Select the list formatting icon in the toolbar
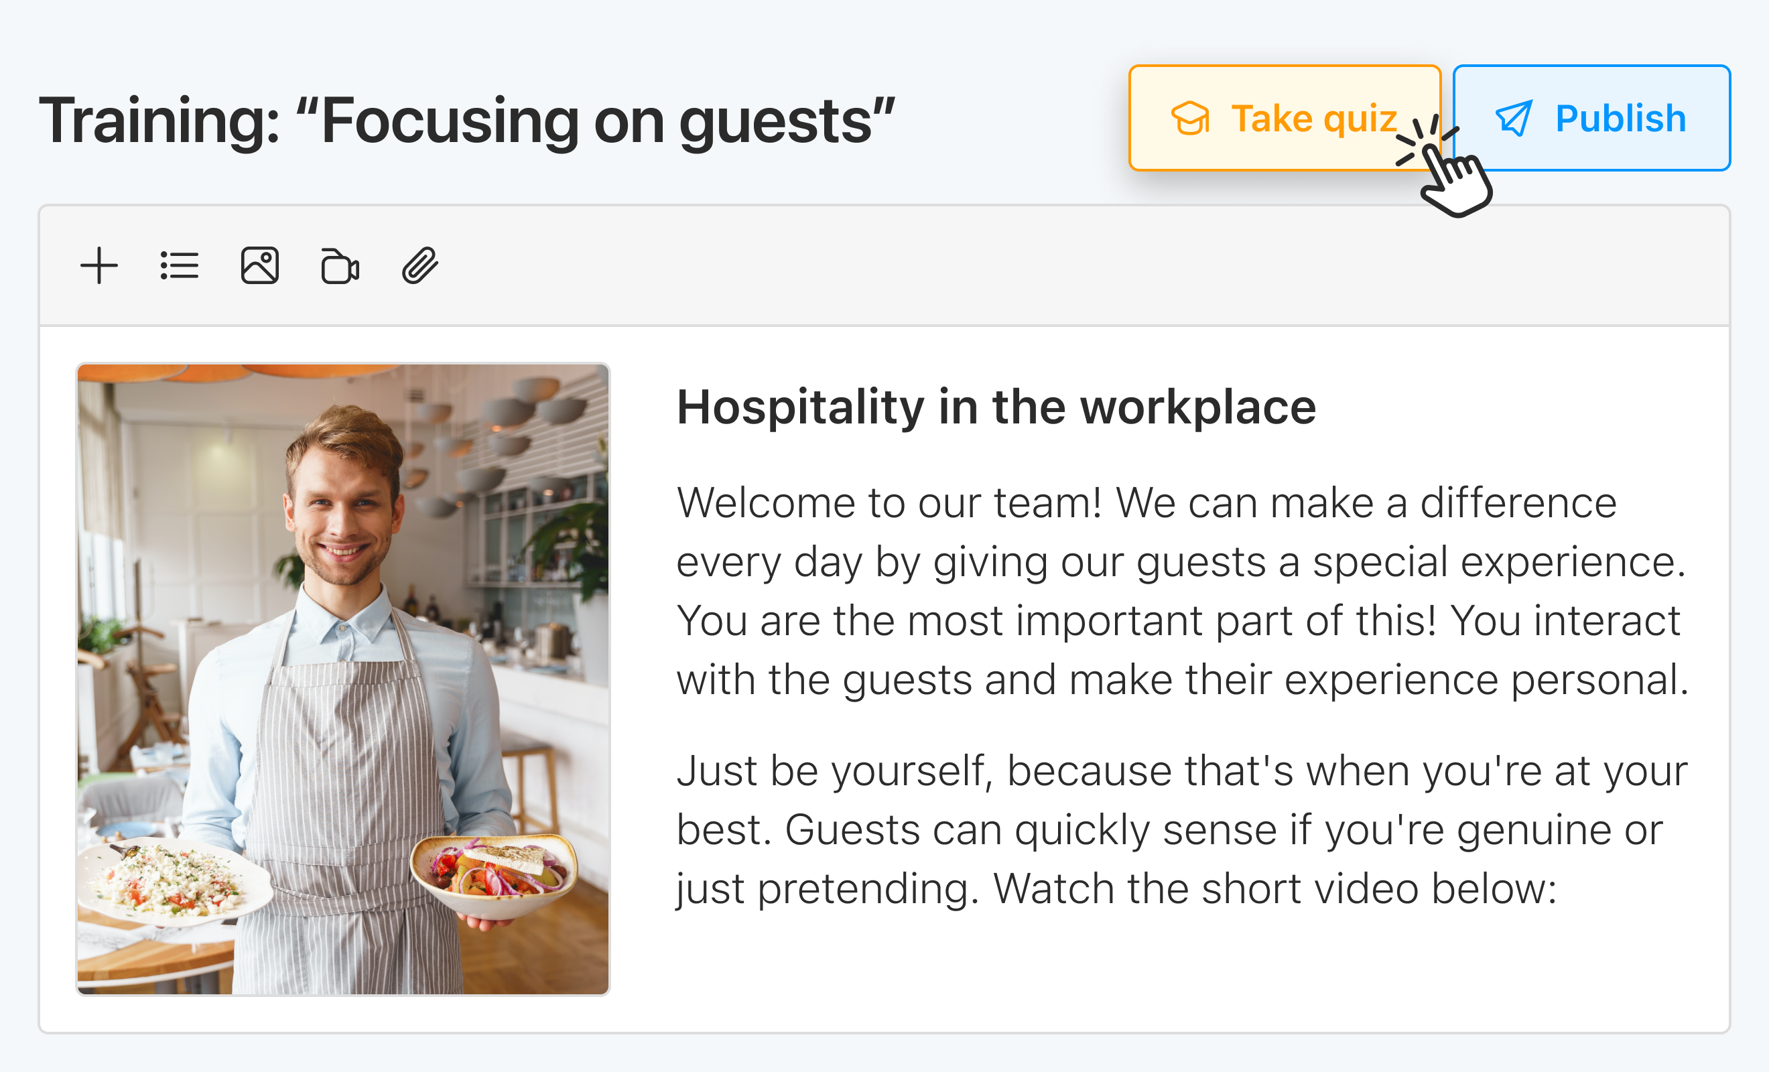The image size is (1769, 1072). pos(180,265)
